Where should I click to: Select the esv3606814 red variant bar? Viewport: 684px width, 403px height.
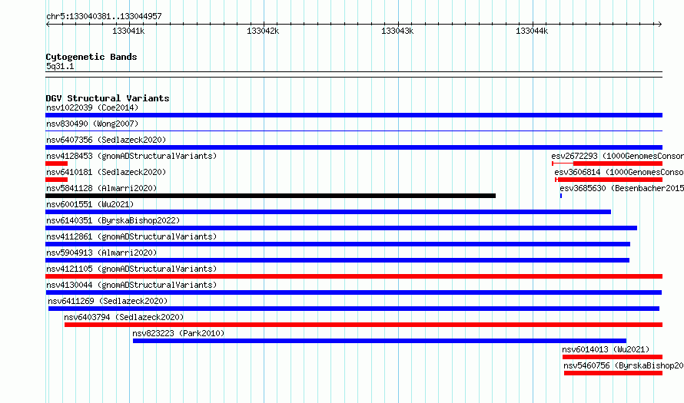[610, 180]
